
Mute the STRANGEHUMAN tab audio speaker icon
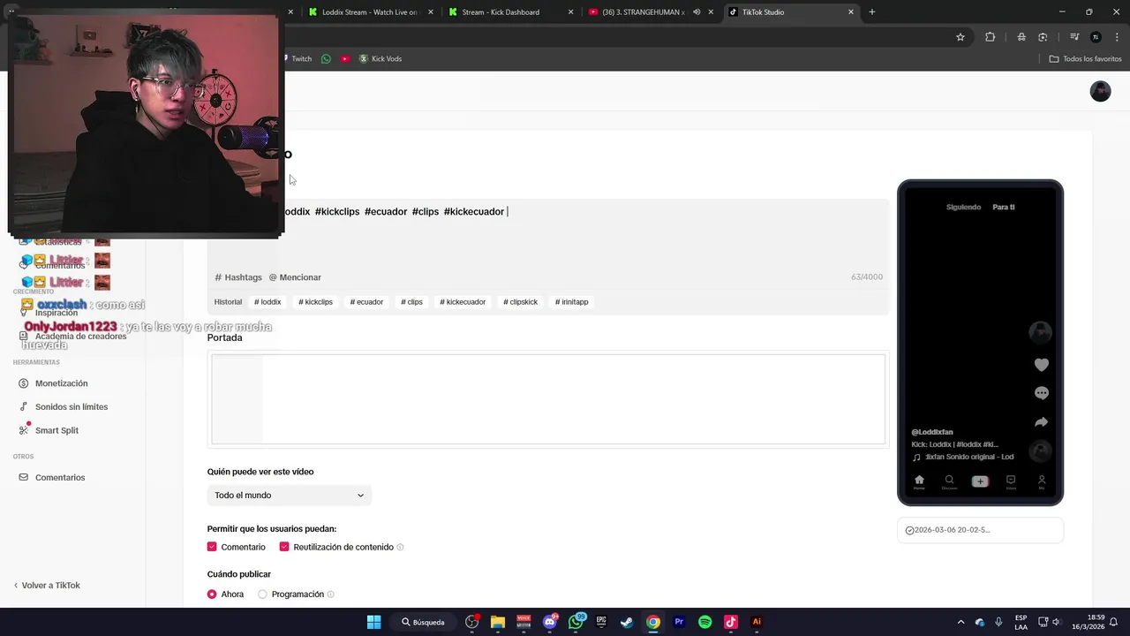[x=697, y=12]
